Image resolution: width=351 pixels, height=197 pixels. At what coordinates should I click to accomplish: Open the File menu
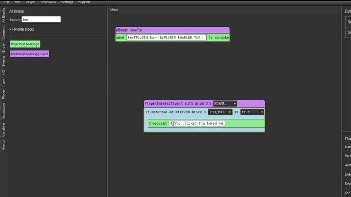point(7,2)
